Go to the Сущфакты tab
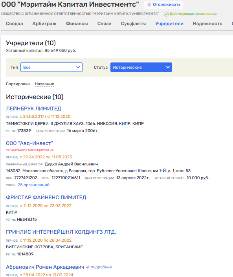Image resolution: width=233 pixels, height=277 pixels. [x=133, y=24]
